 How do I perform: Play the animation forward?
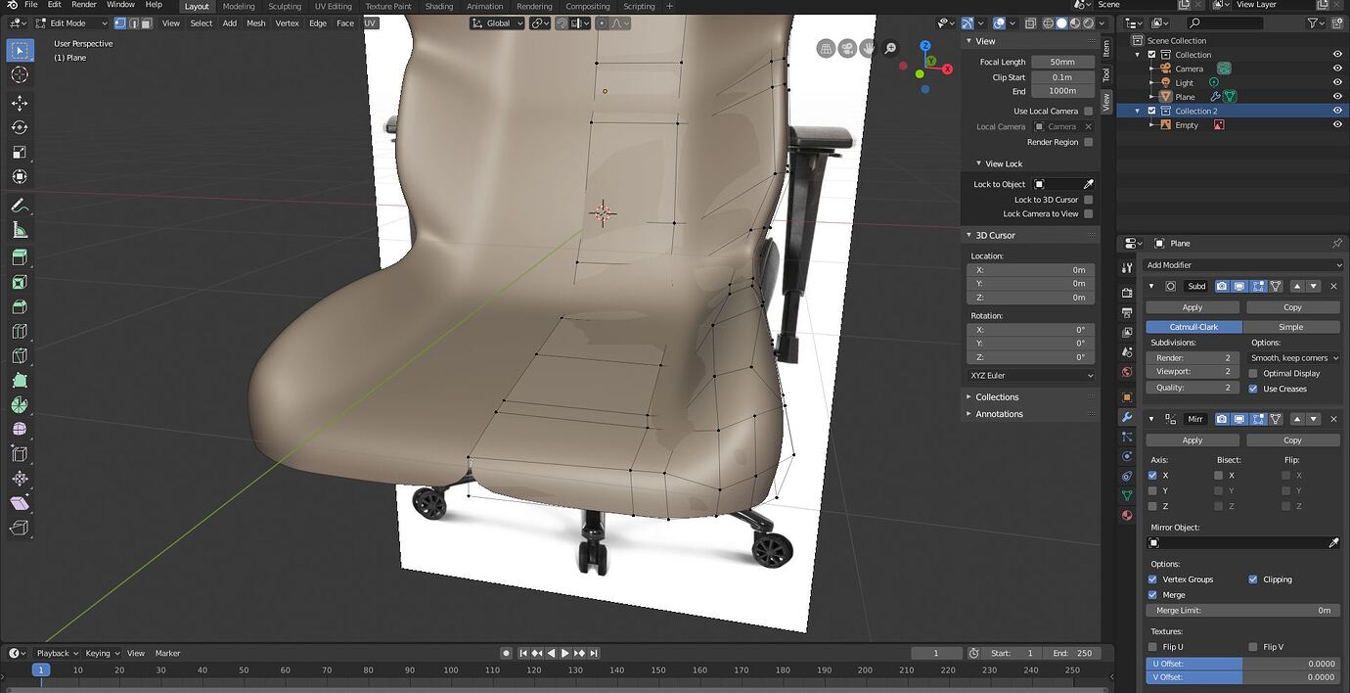[x=564, y=653]
